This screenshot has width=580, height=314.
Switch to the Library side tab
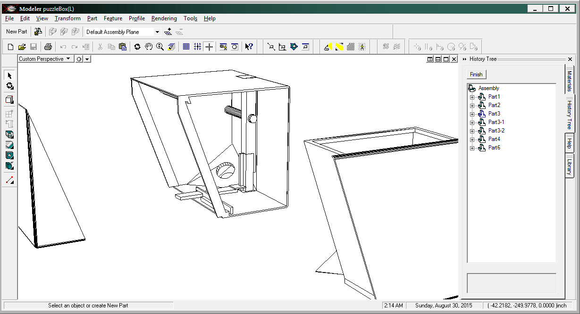[569, 166]
